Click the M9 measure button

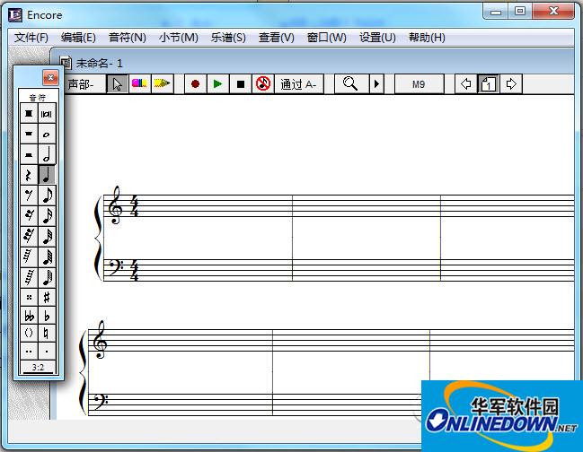coord(419,84)
